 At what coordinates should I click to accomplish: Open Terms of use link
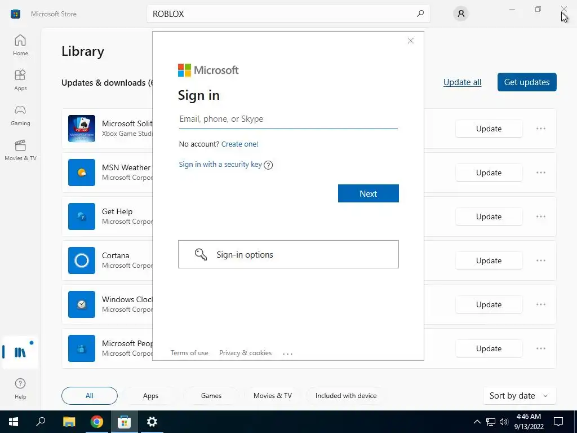pyautogui.click(x=189, y=353)
